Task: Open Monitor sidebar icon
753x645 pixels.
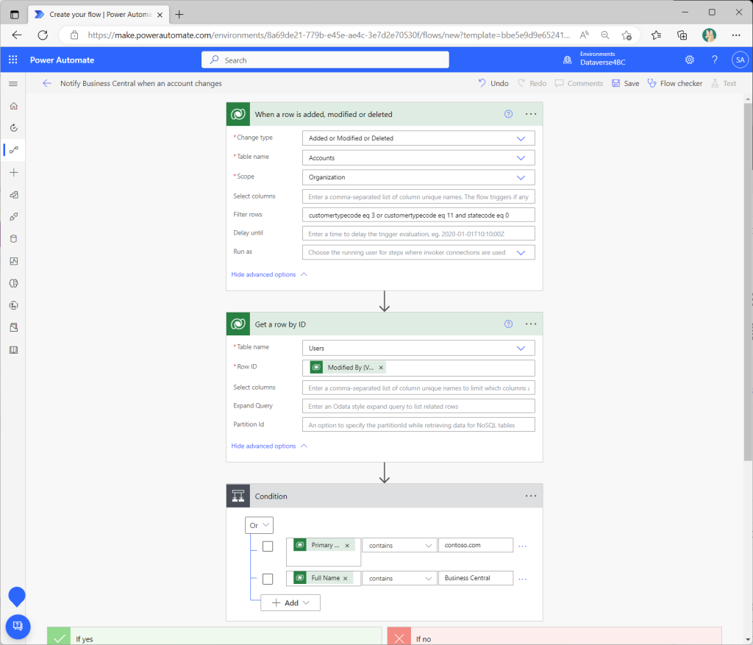Action: click(x=14, y=261)
